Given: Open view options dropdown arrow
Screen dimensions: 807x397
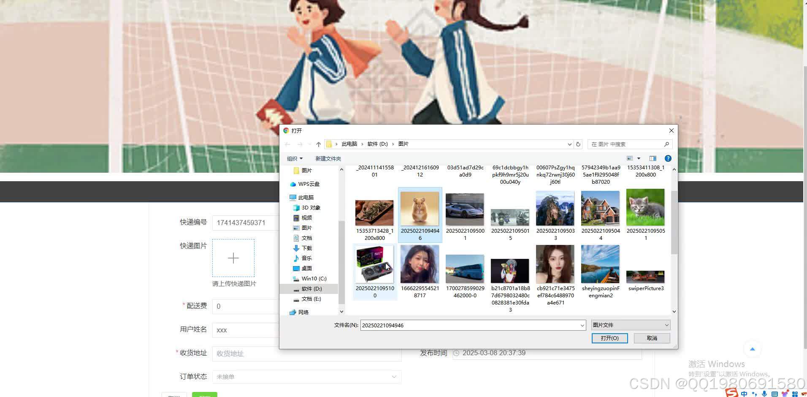Looking at the screenshot, I should 639,158.
